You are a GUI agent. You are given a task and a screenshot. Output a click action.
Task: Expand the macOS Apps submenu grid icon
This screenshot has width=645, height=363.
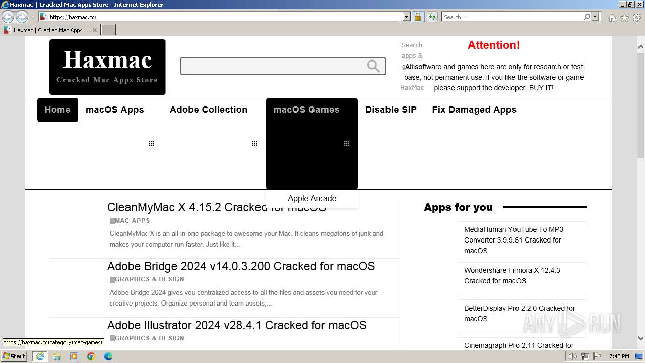151,143
